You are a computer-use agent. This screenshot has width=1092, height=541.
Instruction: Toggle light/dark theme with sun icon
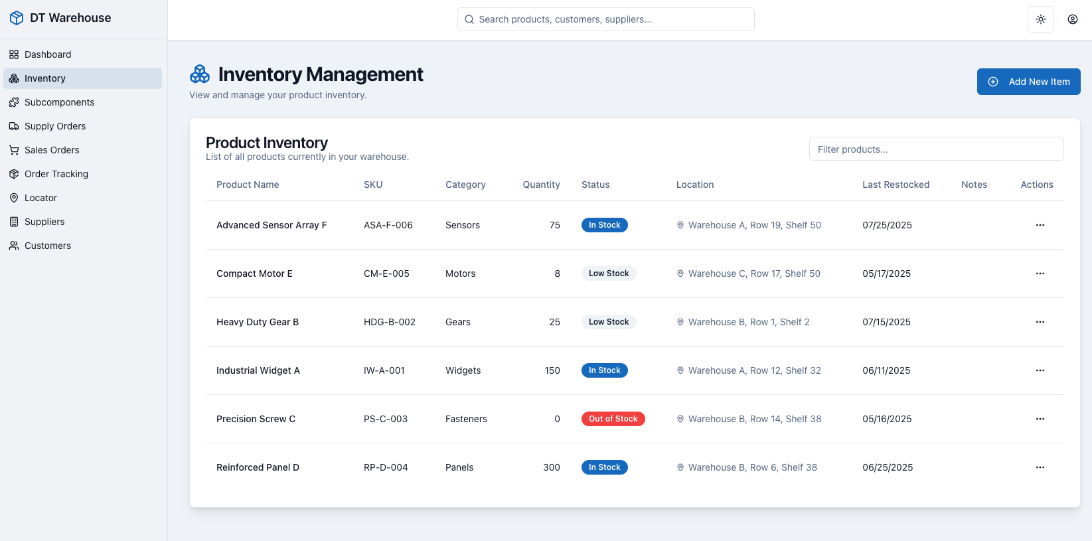(1041, 19)
